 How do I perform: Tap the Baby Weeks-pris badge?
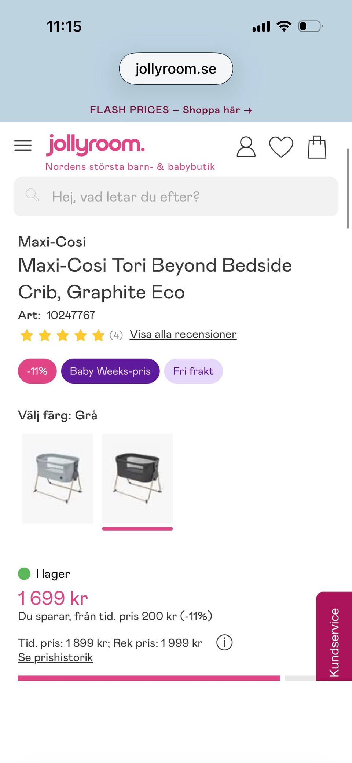tap(110, 371)
